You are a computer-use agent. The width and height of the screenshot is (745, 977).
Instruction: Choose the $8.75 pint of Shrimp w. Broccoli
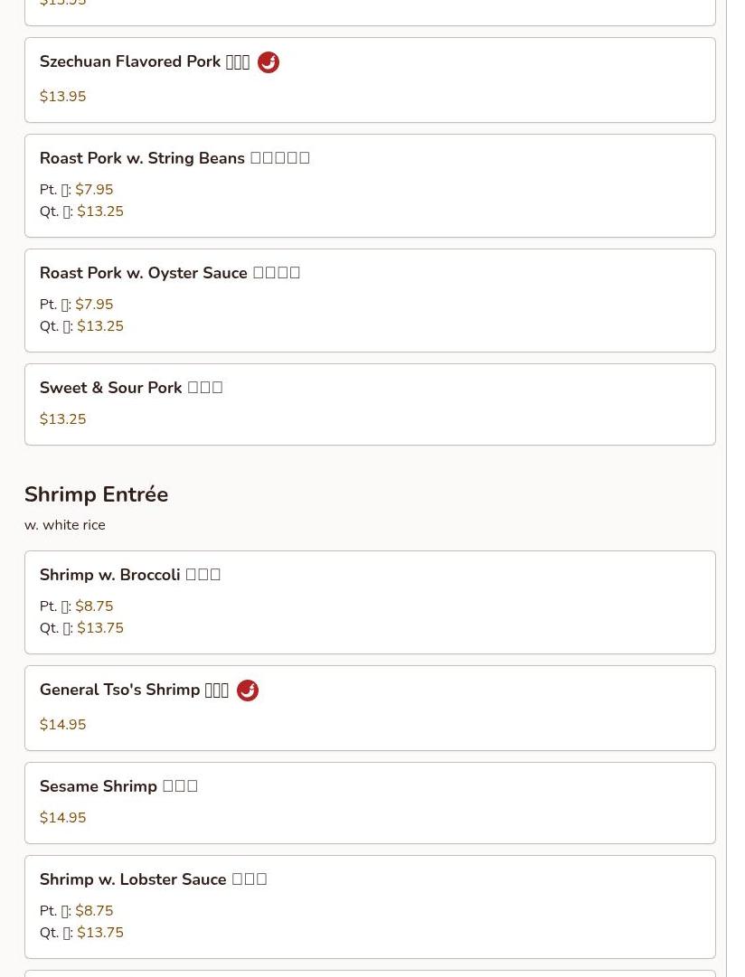[x=94, y=606]
